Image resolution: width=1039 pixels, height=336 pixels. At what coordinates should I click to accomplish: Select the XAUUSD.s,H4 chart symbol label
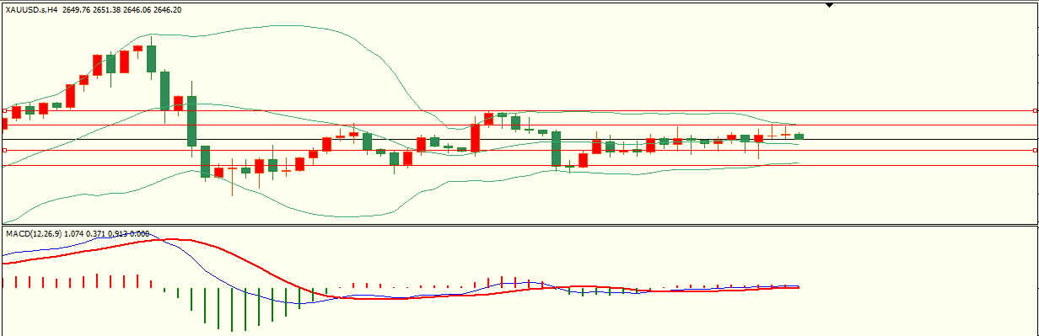click(31, 9)
